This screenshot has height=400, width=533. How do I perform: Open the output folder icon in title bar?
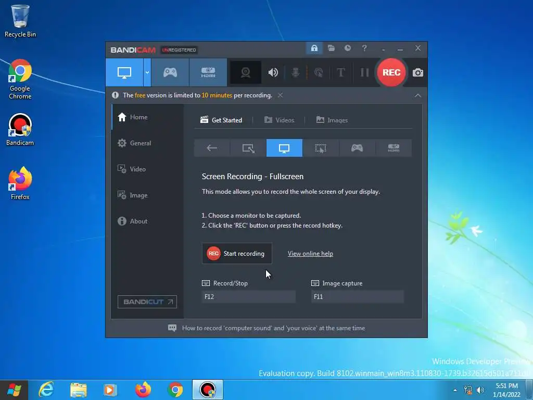(331, 48)
